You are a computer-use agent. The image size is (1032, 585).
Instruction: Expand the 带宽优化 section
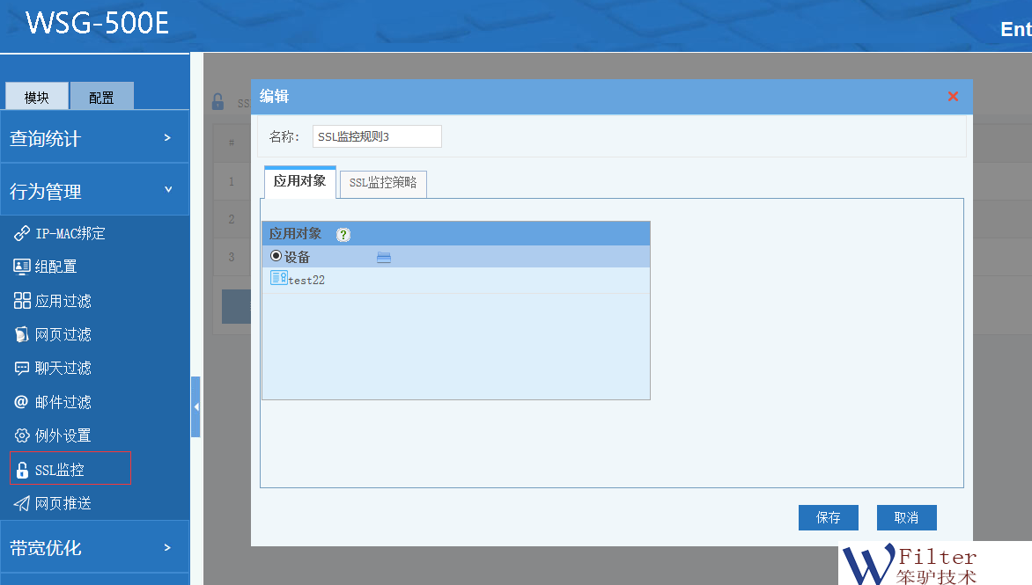(94, 547)
